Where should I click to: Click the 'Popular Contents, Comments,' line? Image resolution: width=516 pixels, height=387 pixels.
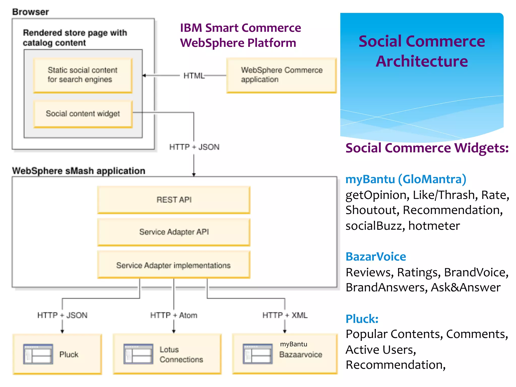coord(427,334)
